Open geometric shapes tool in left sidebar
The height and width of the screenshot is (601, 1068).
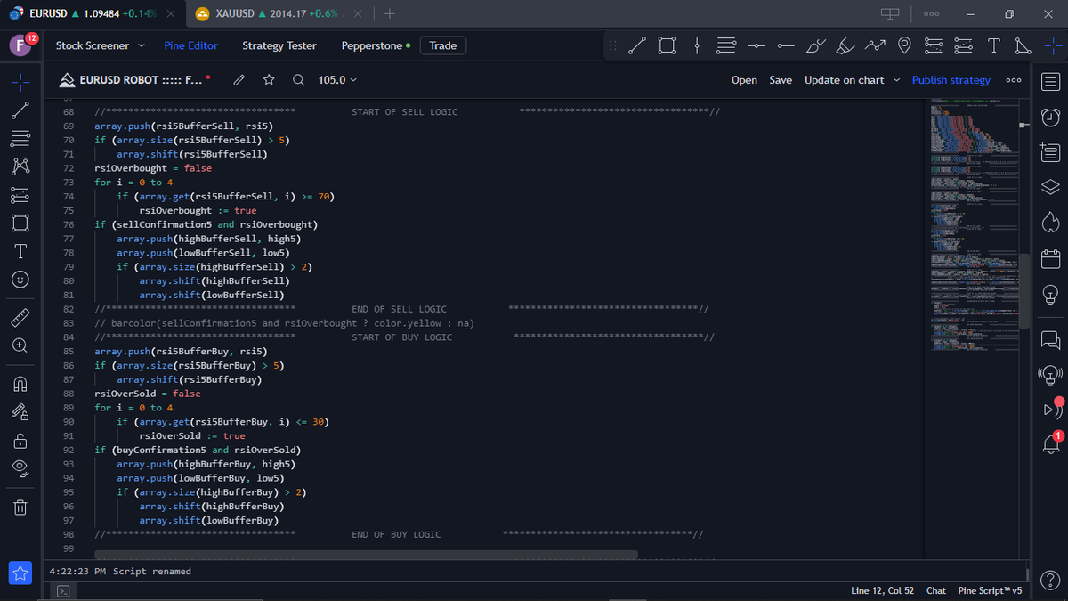pos(21,223)
